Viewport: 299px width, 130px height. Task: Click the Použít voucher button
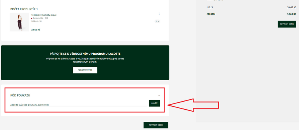(x=154, y=103)
